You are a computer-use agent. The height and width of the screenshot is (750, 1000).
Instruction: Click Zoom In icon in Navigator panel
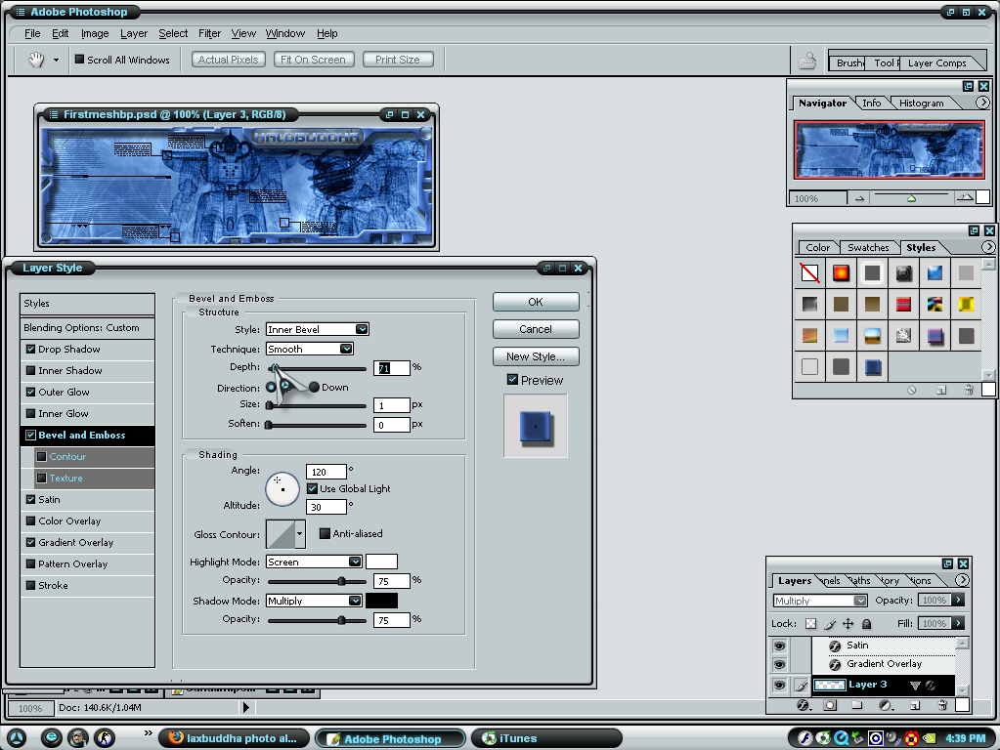(965, 198)
